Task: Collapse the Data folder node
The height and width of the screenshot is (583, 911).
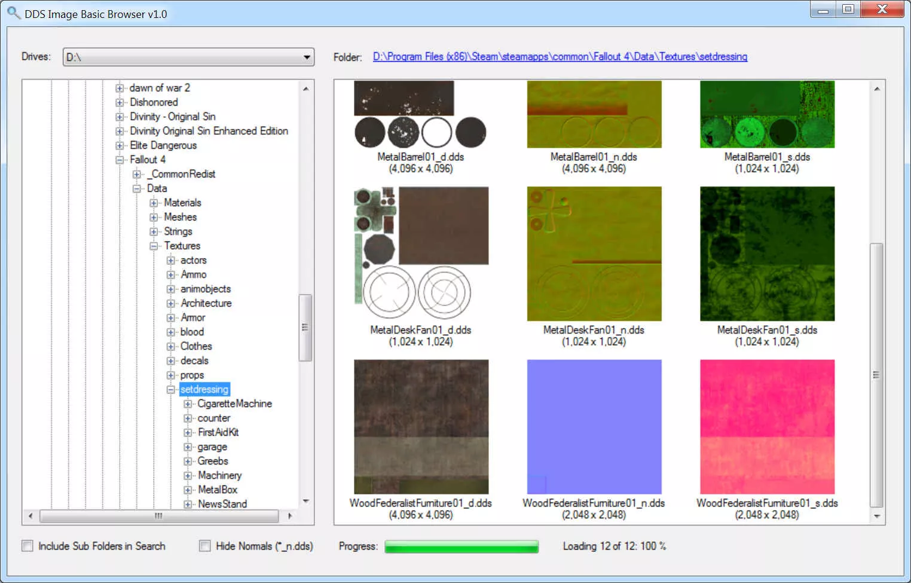Action: [137, 188]
